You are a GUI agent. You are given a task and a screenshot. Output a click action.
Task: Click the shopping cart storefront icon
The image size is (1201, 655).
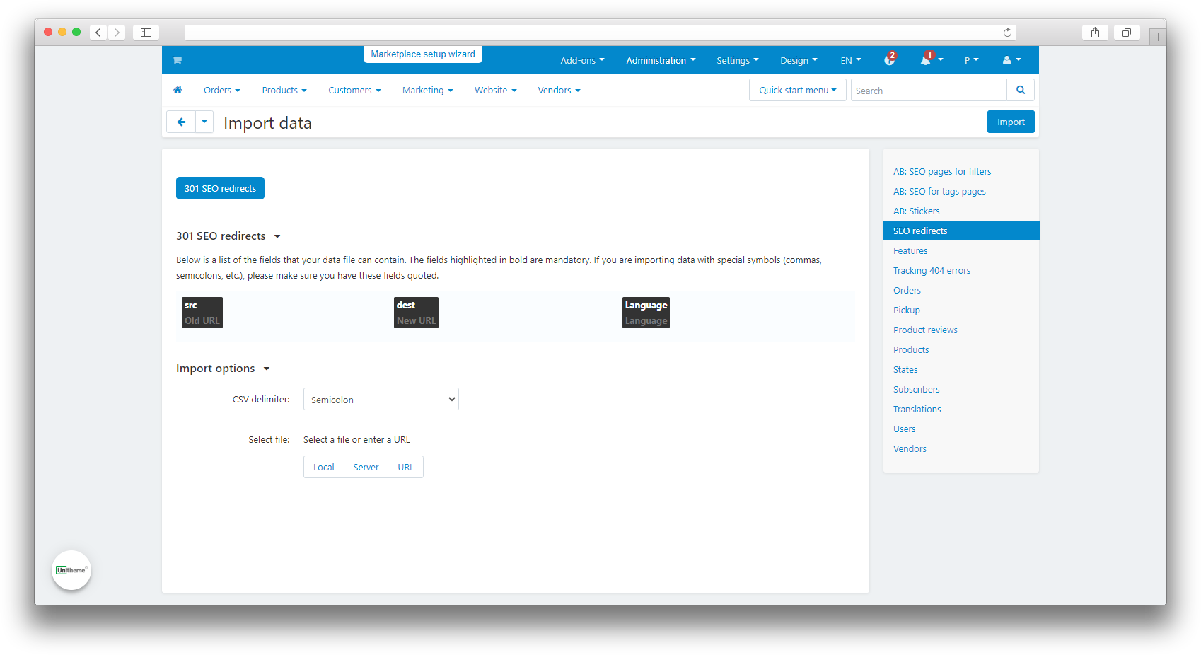(177, 61)
